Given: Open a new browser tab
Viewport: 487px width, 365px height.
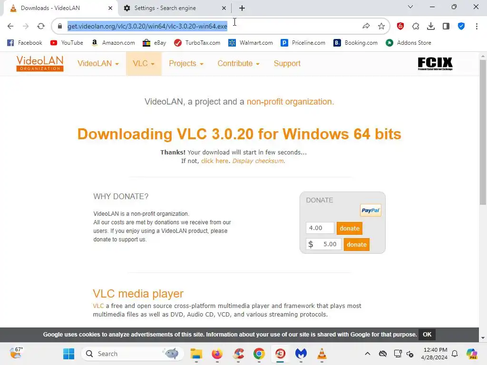Looking at the screenshot, I should coord(242,8).
